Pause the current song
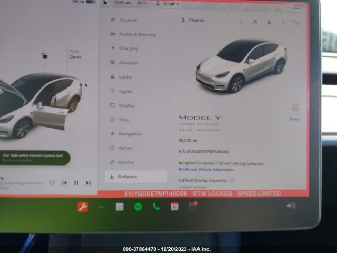The width and height of the screenshot is (337, 253). click(x=76, y=183)
